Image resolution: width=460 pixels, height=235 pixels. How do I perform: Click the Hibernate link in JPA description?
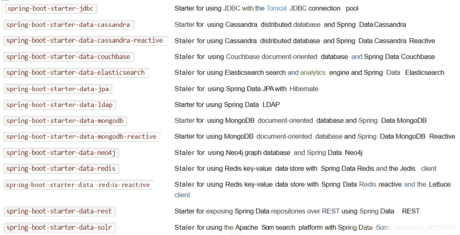tap(304, 89)
